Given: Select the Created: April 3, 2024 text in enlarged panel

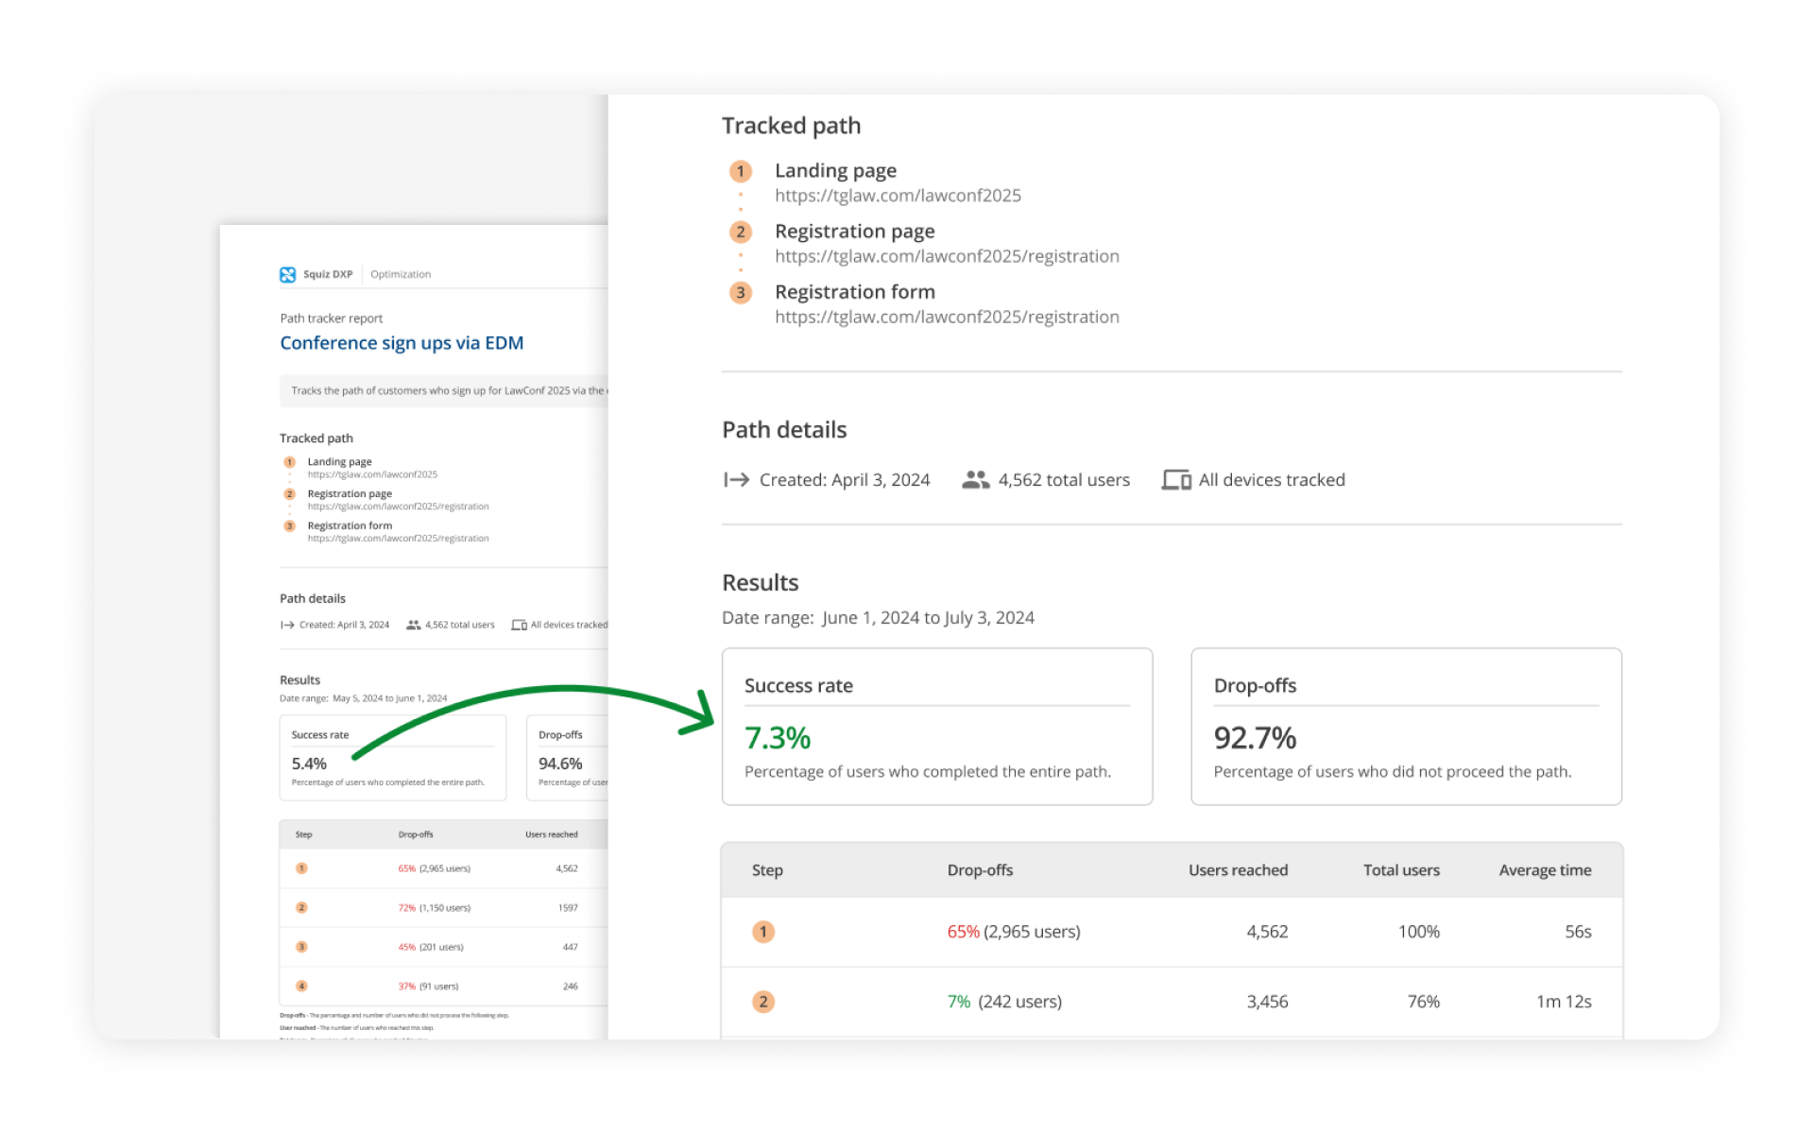Looking at the screenshot, I should point(845,480).
